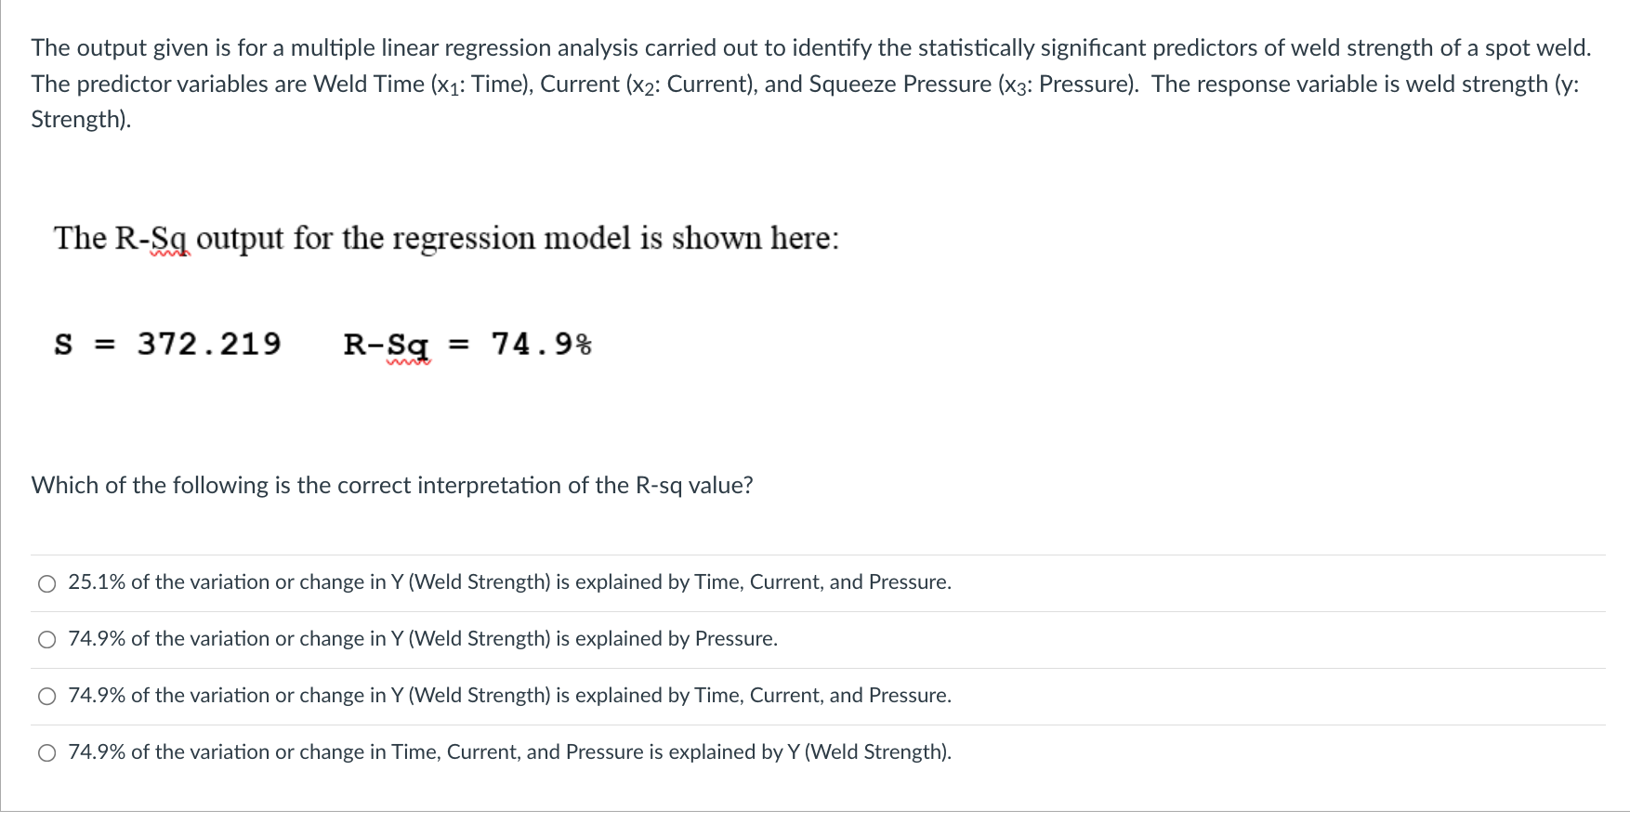
Task: Pick radio: predictors explained by Y (Weld Strength)
Action: coord(46,754)
